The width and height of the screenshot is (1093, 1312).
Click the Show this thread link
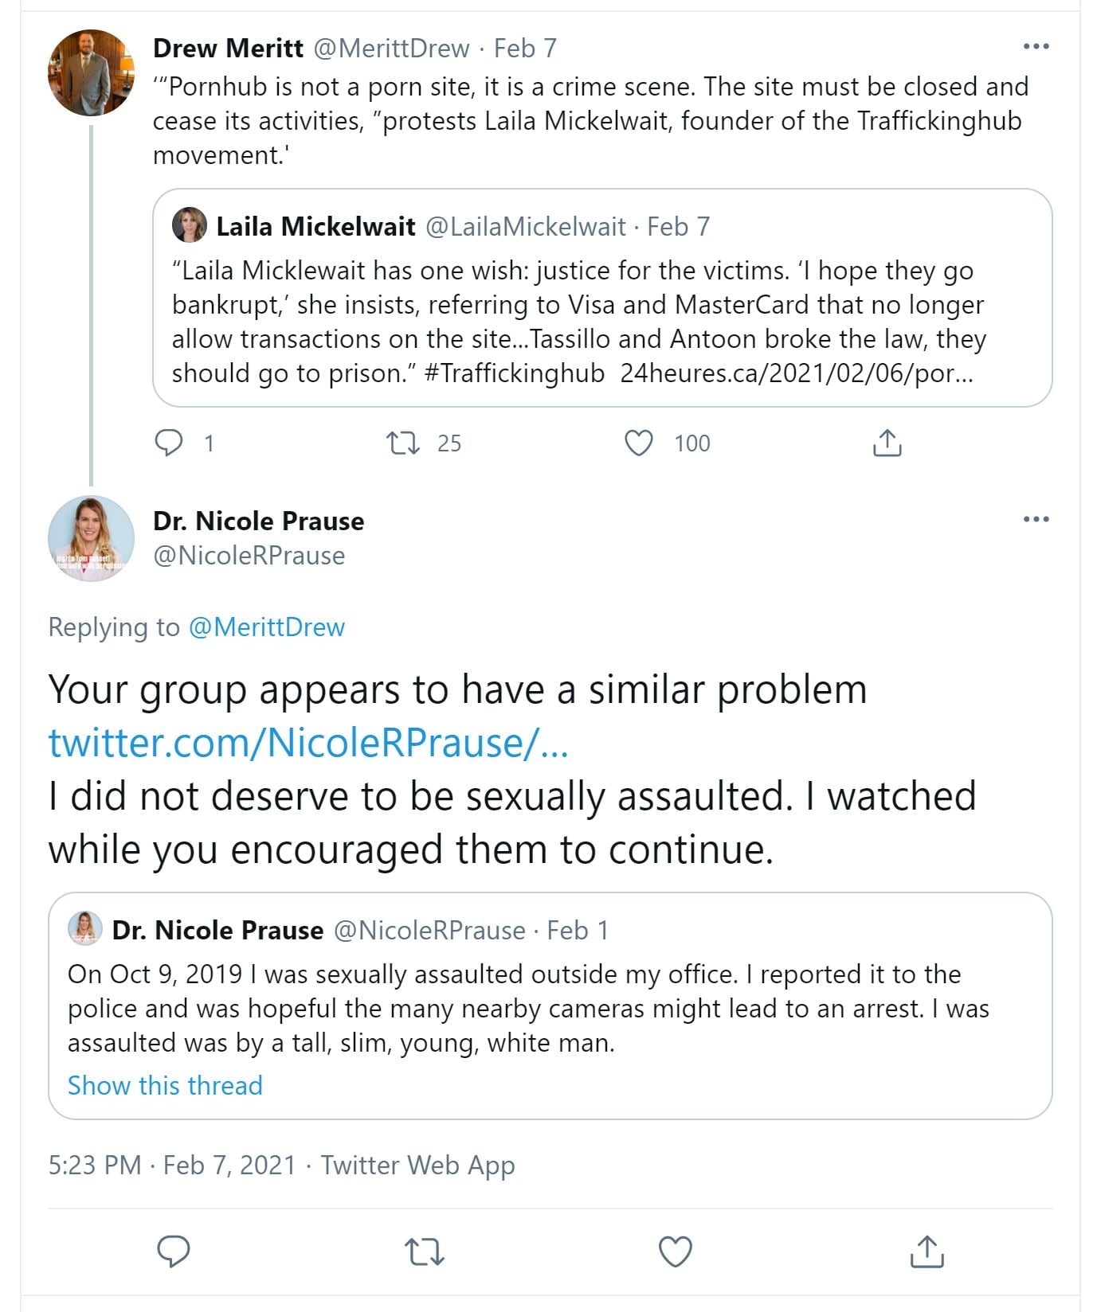(x=165, y=1085)
